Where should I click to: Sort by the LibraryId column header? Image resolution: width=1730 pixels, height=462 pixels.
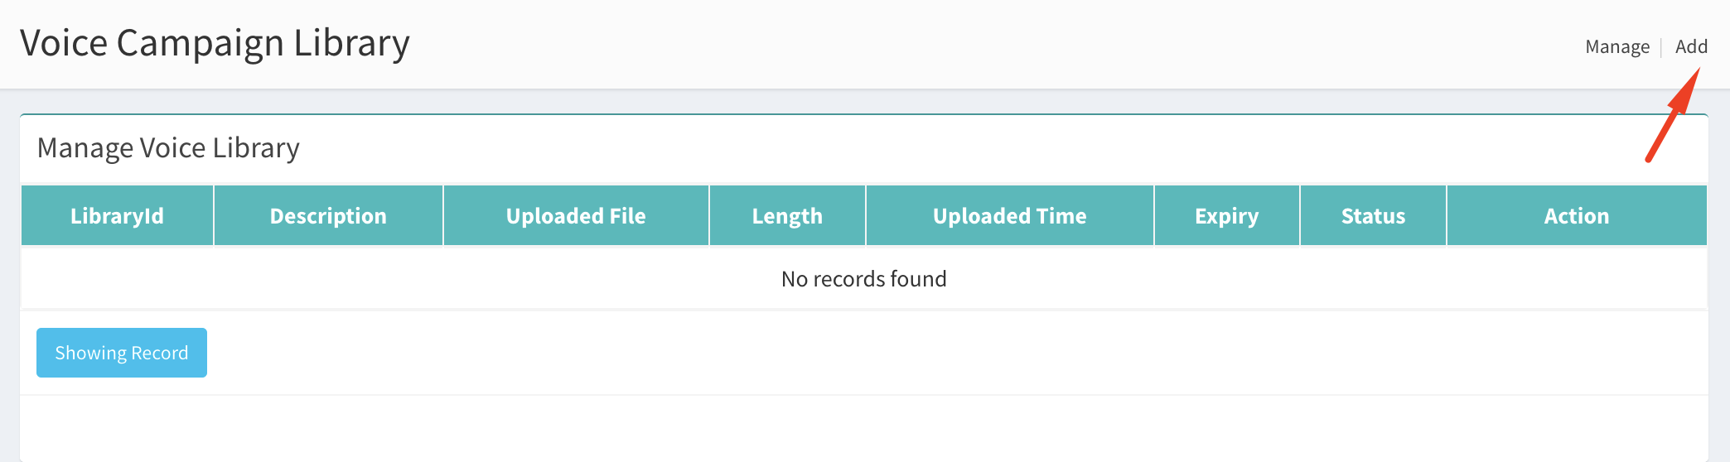coord(117,216)
